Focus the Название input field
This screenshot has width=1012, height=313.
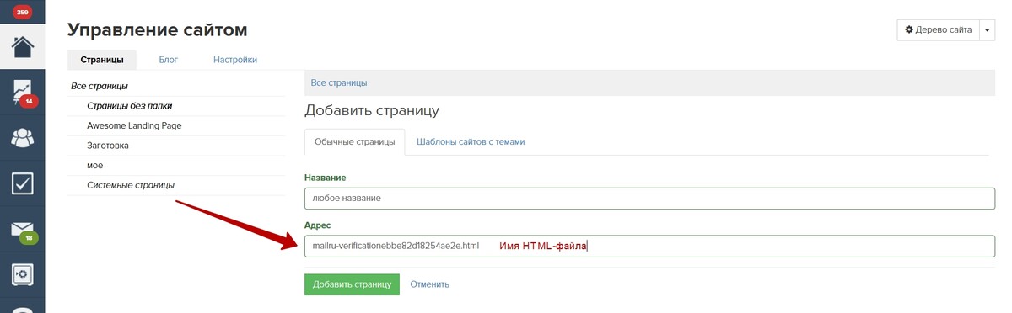[x=649, y=198]
